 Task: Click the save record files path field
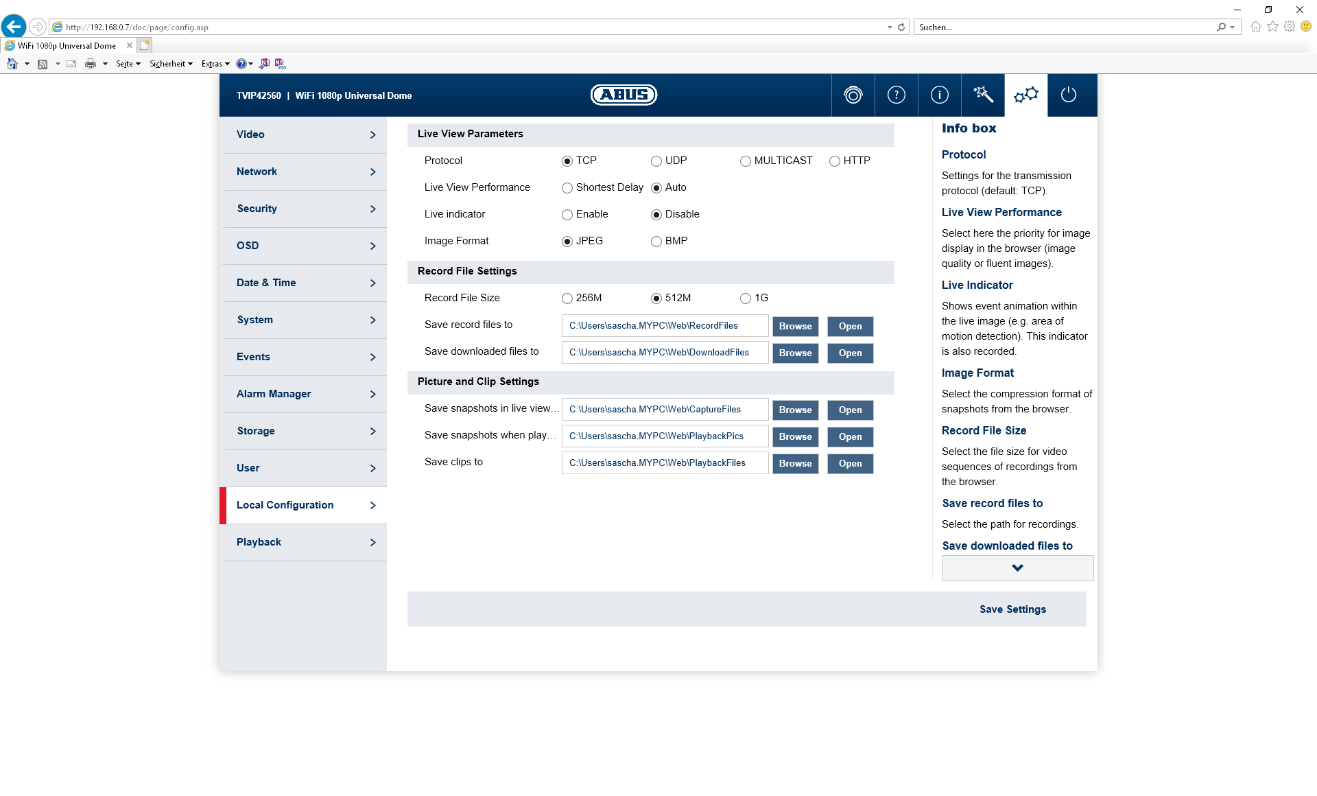click(665, 326)
